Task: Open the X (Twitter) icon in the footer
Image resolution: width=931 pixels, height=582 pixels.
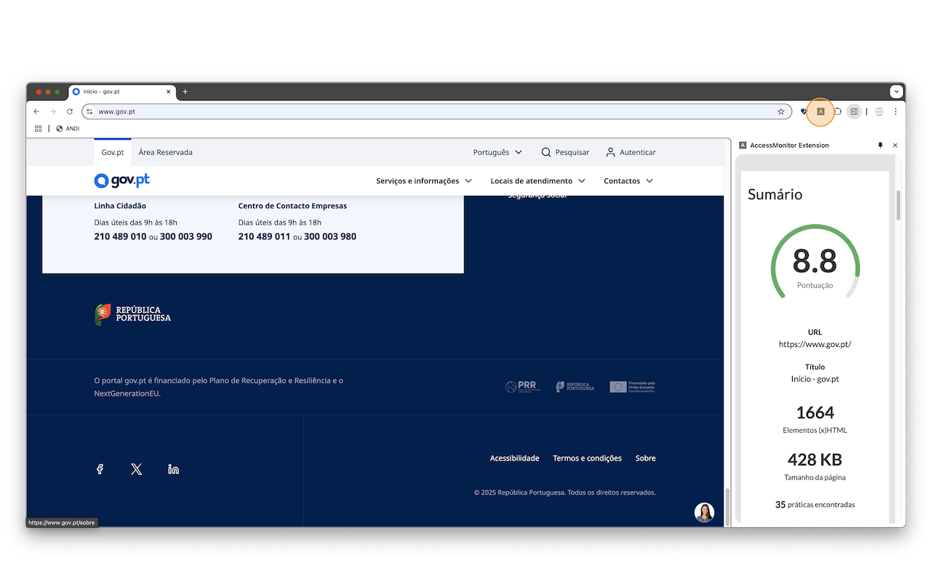Action: coord(136,469)
